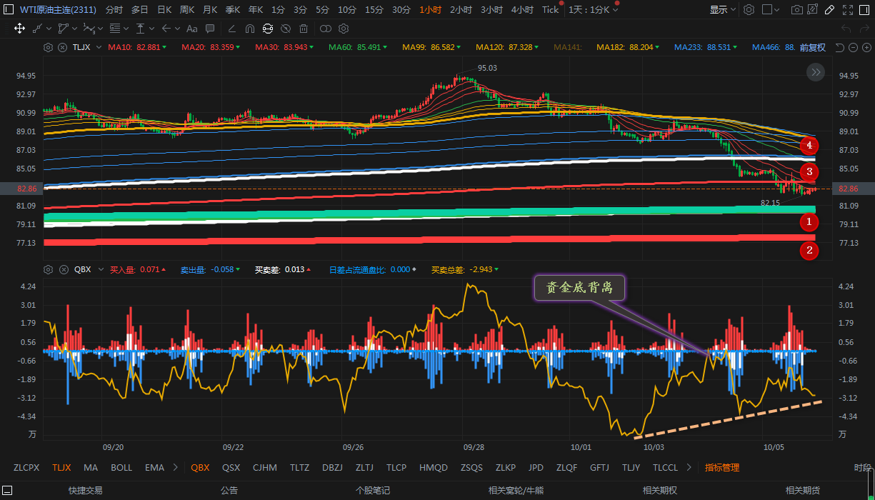
Task: Delete drawings with the trash icon
Action: click(304, 29)
